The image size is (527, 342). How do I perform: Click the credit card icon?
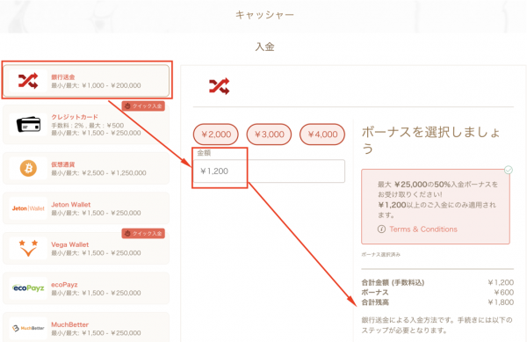tap(29, 125)
